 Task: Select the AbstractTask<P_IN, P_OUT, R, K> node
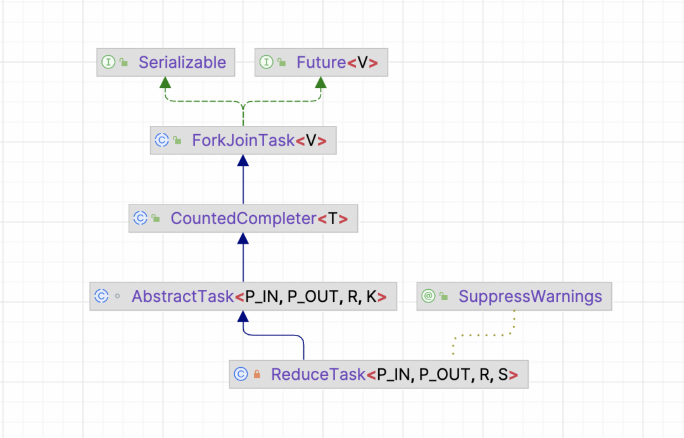[x=243, y=296]
